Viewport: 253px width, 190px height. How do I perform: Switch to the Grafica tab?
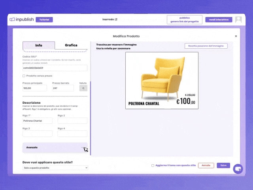(x=71, y=46)
